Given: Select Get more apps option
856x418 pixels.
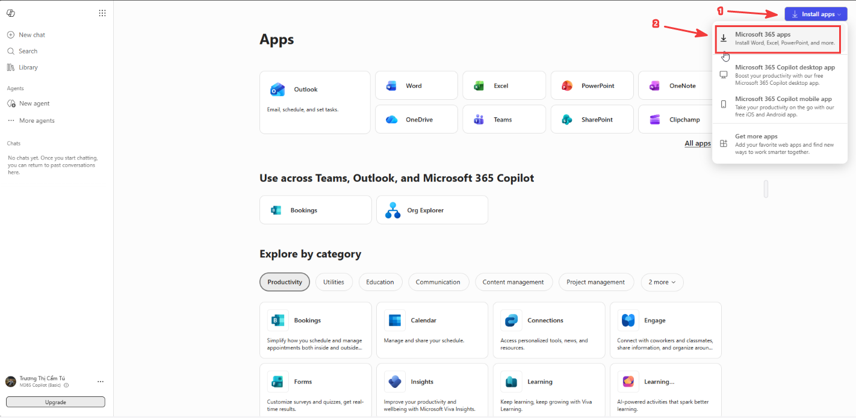Looking at the screenshot, I should (x=780, y=144).
